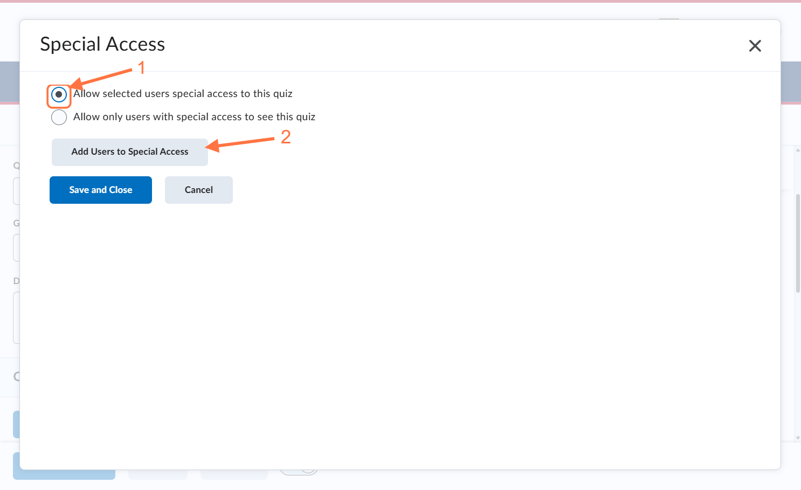Close Special Access dialog with X icon
The width and height of the screenshot is (801, 490).
pyautogui.click(x=755, y=46)
